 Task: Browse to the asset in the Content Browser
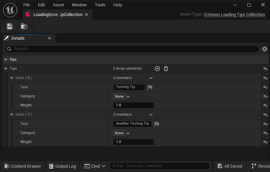click(x=24, y=26)
